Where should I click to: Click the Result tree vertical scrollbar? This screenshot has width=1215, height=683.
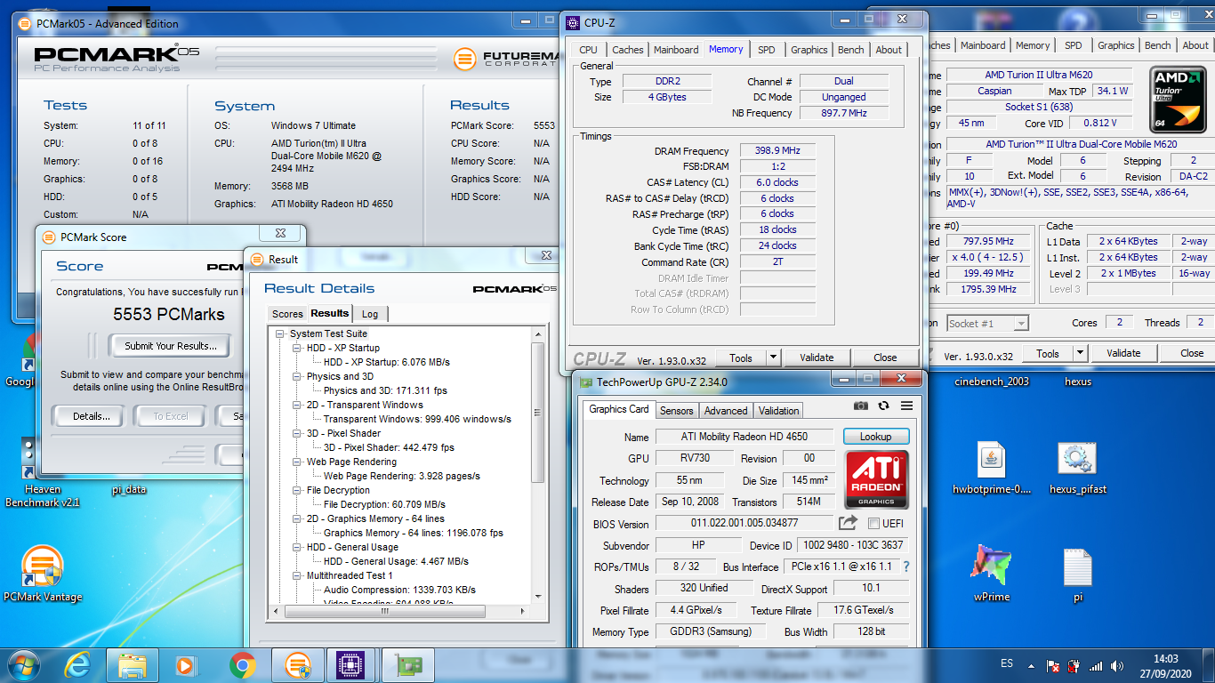[537, 413]
